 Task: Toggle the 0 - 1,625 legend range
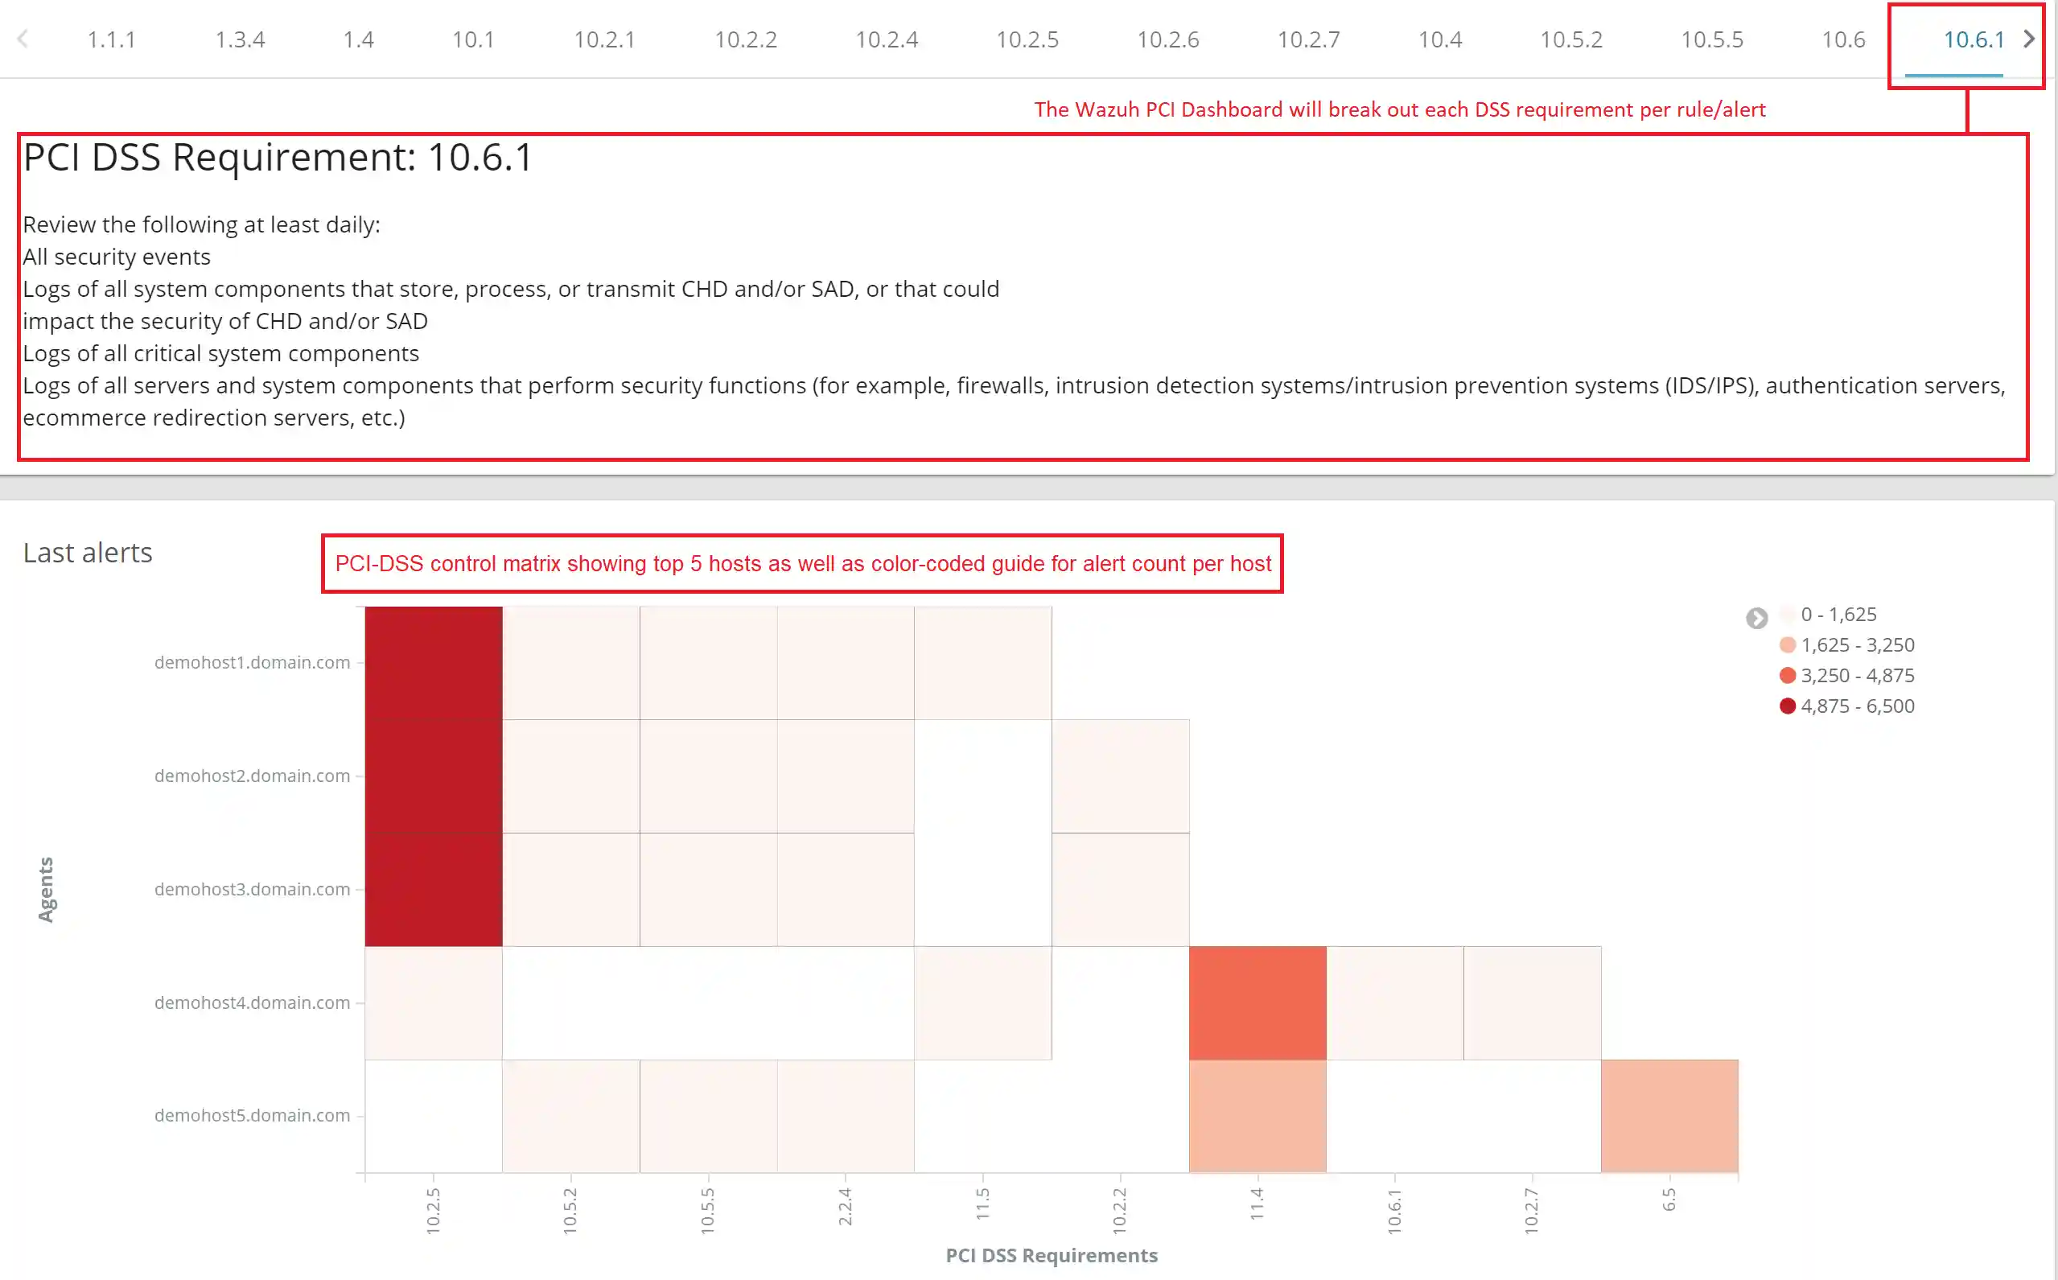(x=1838, y=615)
